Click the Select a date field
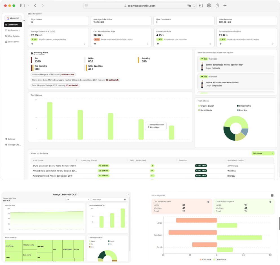 109,199
